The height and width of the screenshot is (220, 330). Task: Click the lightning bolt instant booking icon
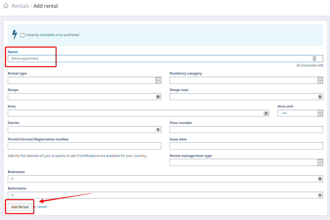[x=15, y=34]
